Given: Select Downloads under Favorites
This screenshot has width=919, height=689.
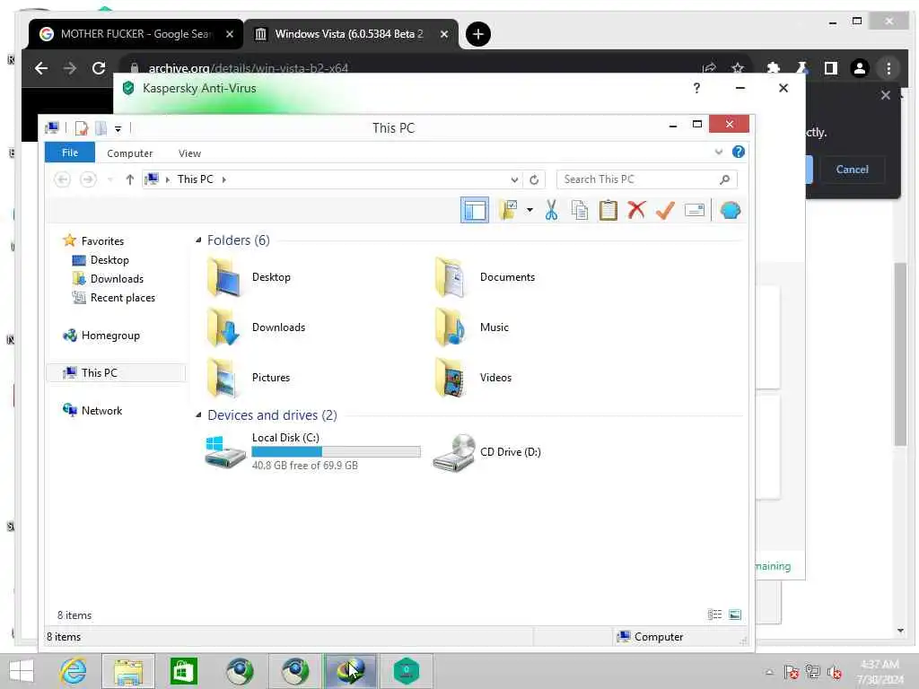Looking at the screenshot, I should pyautogui.click(x=108, y=279).
